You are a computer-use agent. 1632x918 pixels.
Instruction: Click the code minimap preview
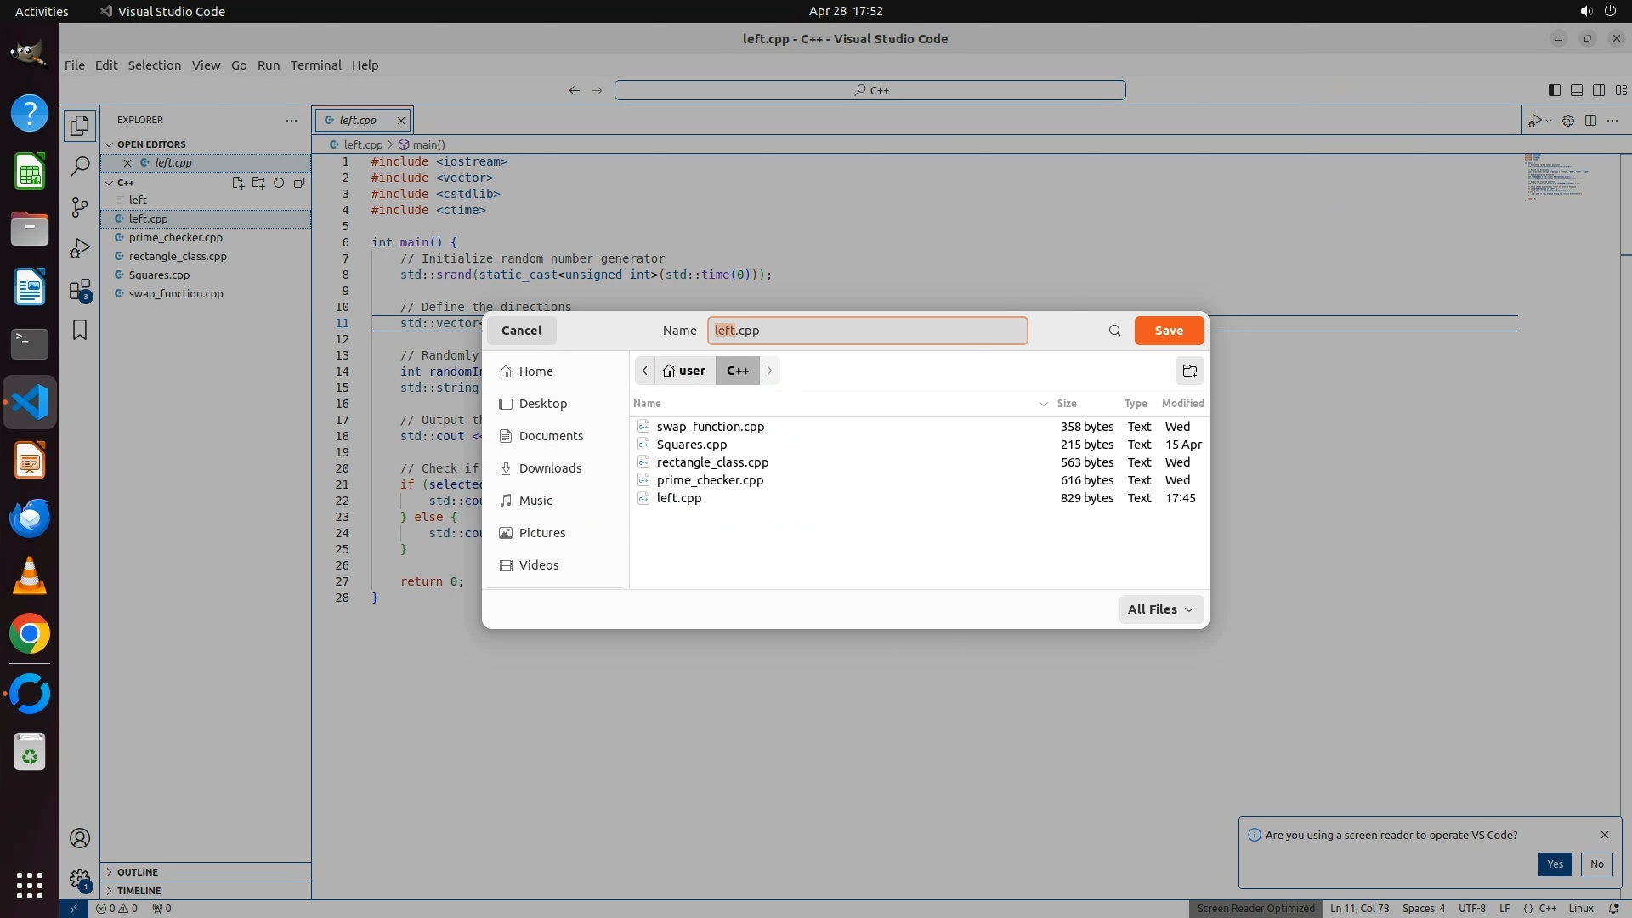point(1555,177)
